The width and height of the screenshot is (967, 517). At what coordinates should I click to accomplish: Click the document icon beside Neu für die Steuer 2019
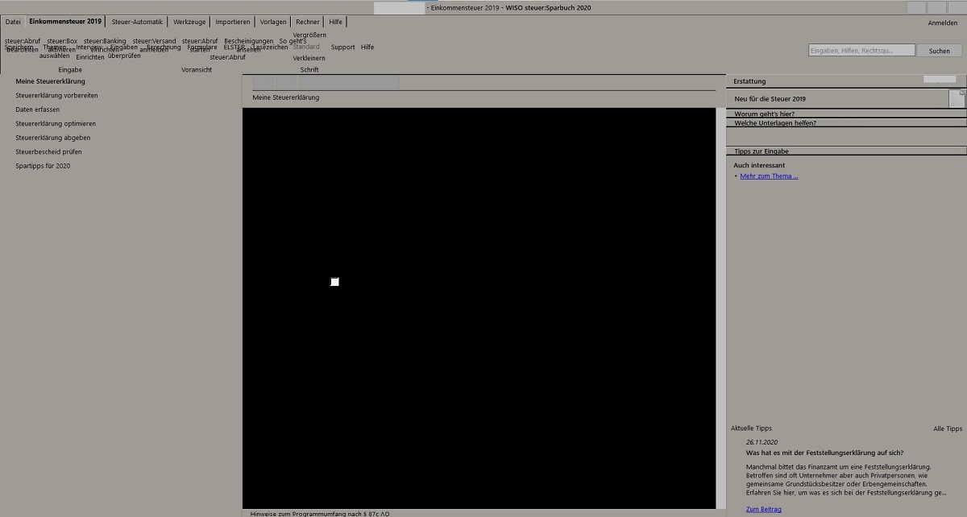(957, 98)
